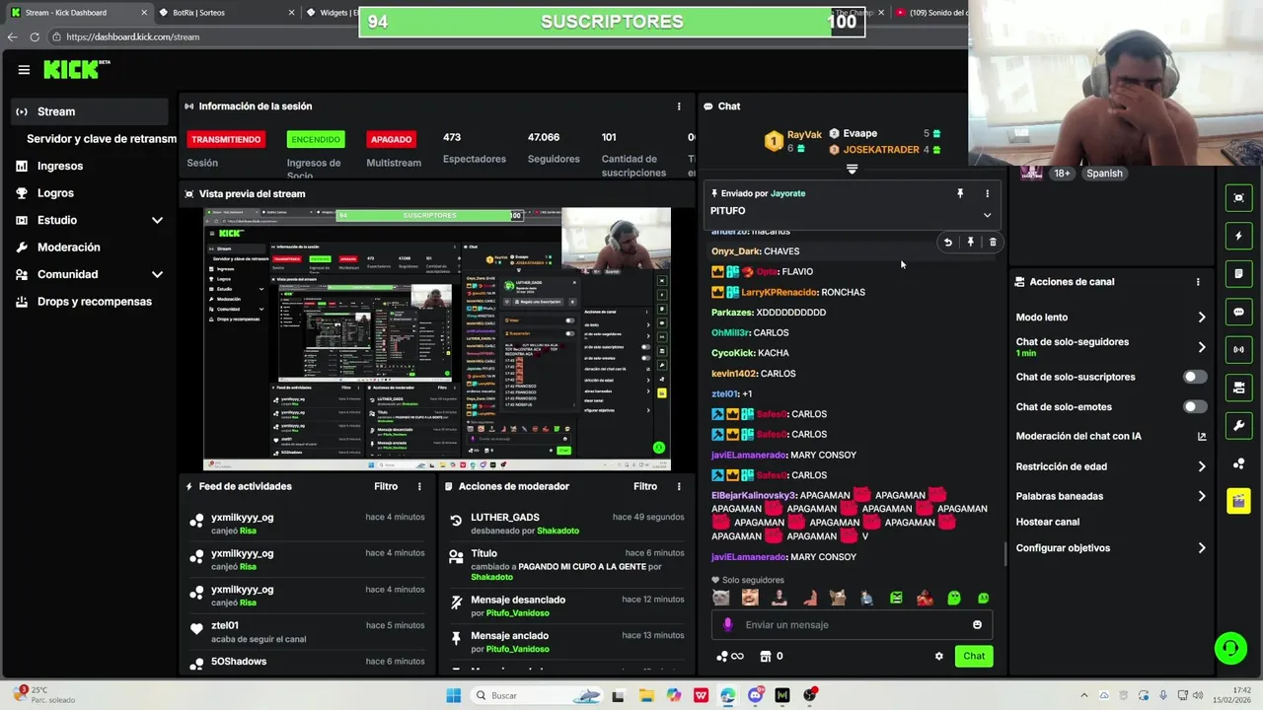
Task: Open Información de la sesión options menu
Action: tap(679, 106)
